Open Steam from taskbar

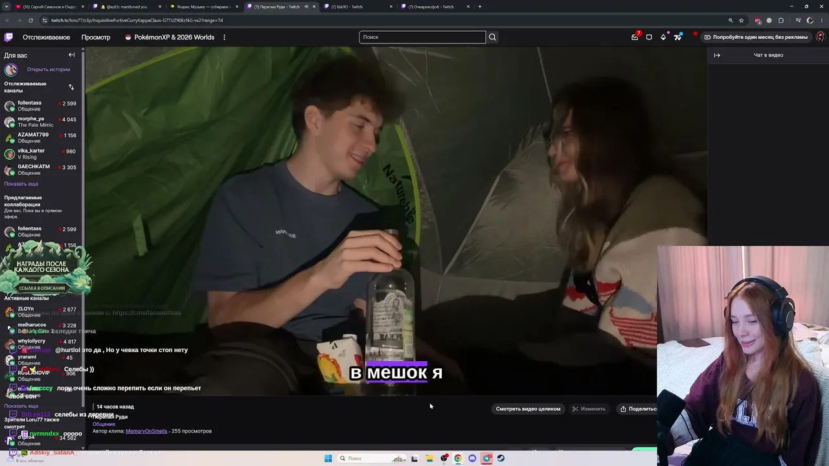tap(501, 458)
